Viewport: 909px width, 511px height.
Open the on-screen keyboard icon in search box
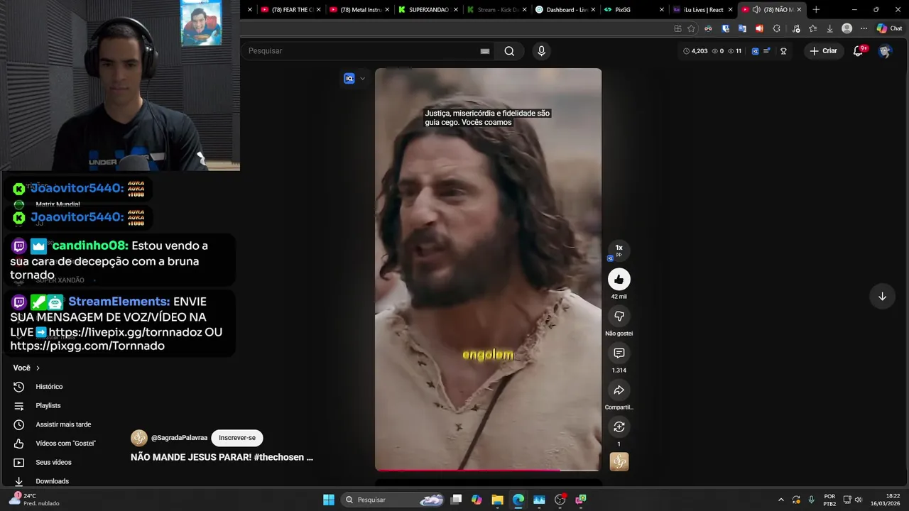click(485, 51)
